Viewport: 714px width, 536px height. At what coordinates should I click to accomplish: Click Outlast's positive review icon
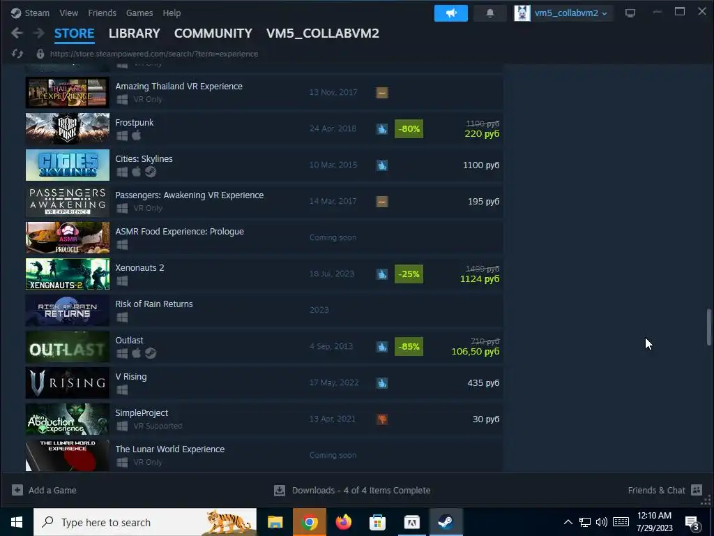click(x=381, y=347)
